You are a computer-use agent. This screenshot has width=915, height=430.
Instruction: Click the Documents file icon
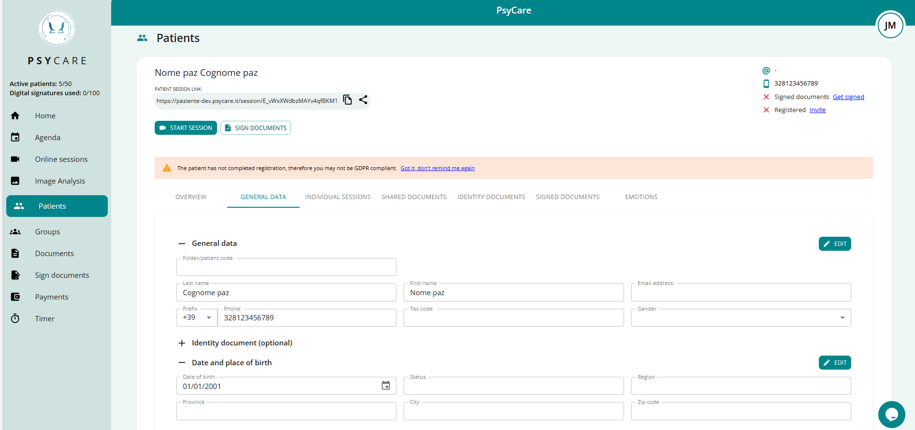click(15, 254)
